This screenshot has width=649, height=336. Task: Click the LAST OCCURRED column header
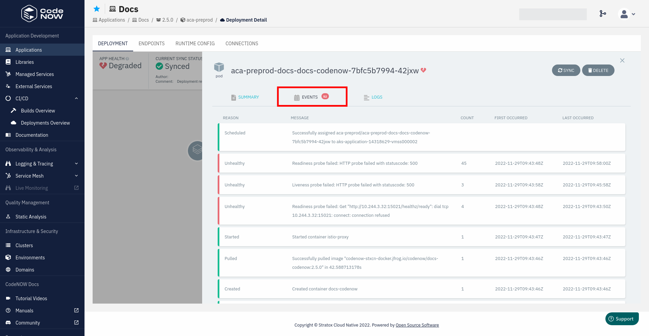click(x=578, y=118)
